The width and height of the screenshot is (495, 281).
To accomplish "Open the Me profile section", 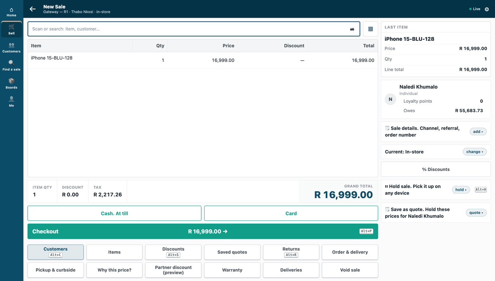I will [12, 102].
